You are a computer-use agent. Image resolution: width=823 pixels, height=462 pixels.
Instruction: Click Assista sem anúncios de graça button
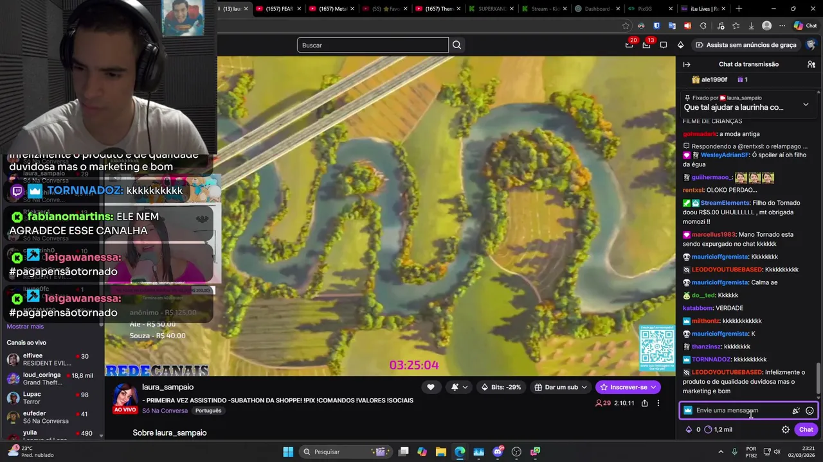point(746,45)
